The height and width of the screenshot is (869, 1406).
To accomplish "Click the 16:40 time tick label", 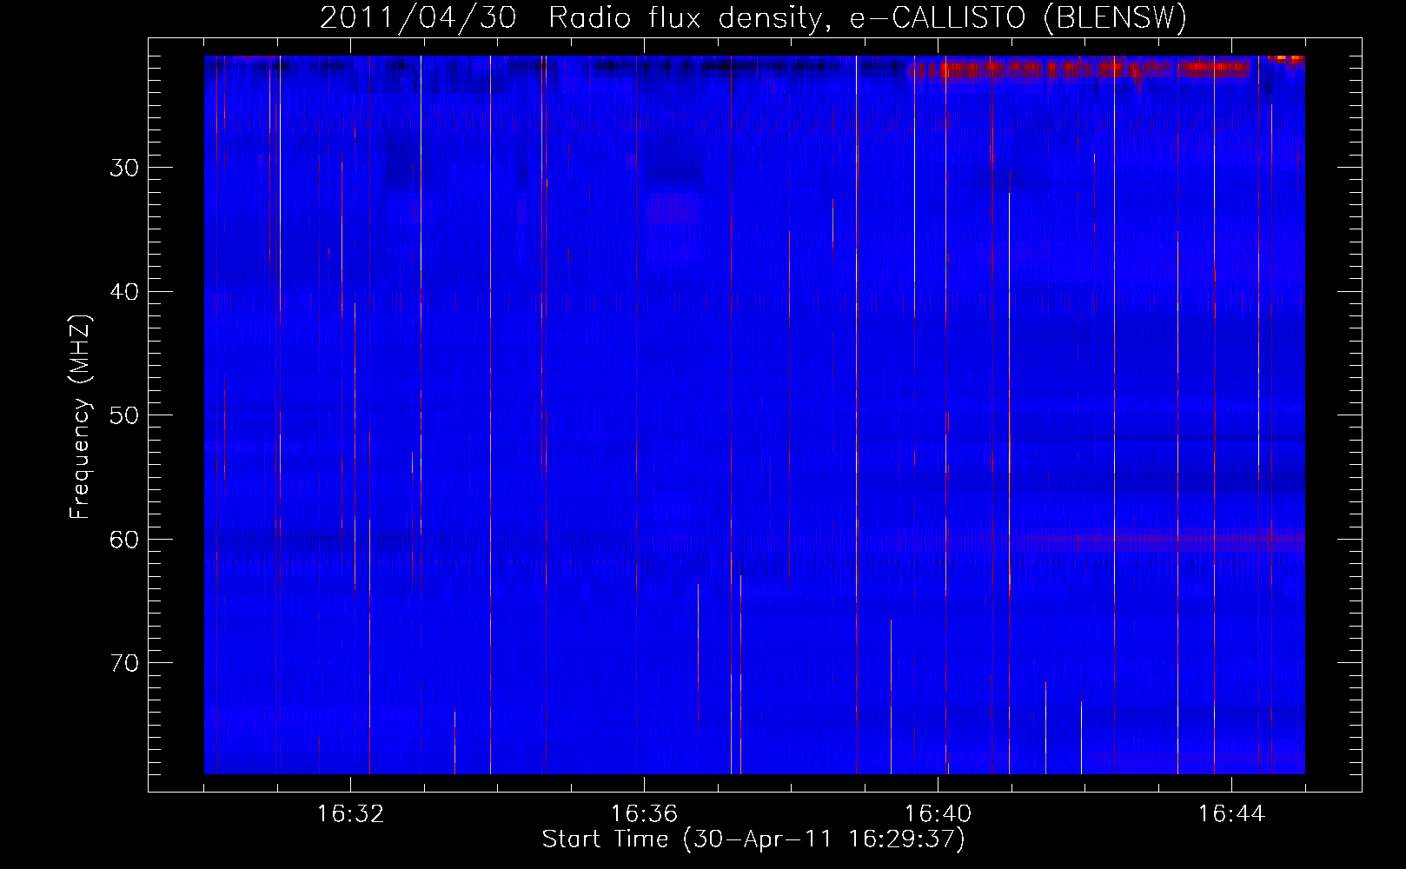I will tap(938, 814).
